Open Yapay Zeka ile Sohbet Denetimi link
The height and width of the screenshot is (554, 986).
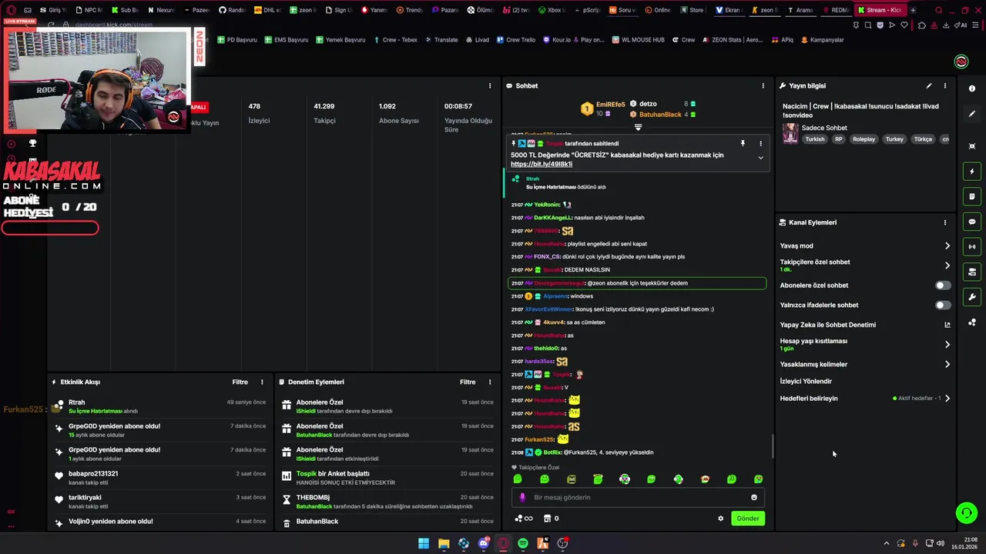(865, 325)
